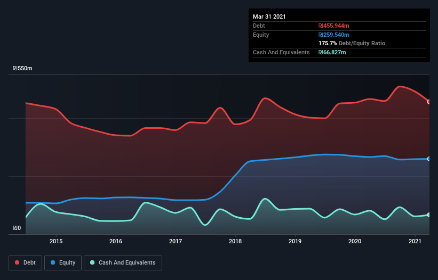Click the 2017 x-axis label

[176, 241]
